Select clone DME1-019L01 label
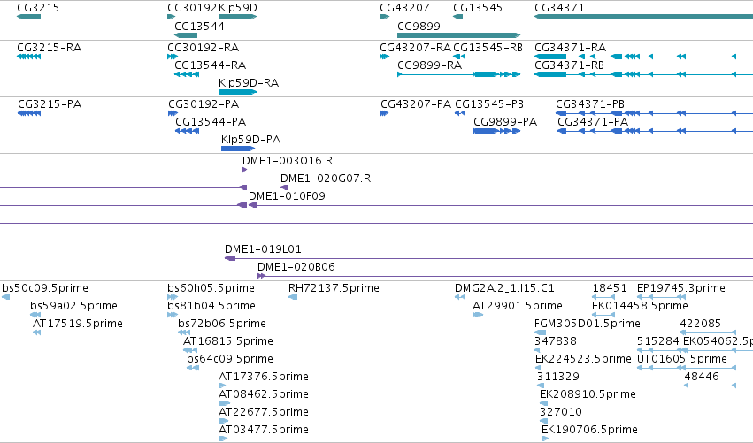This screenshot has width=753, height=443. [263, 249]
